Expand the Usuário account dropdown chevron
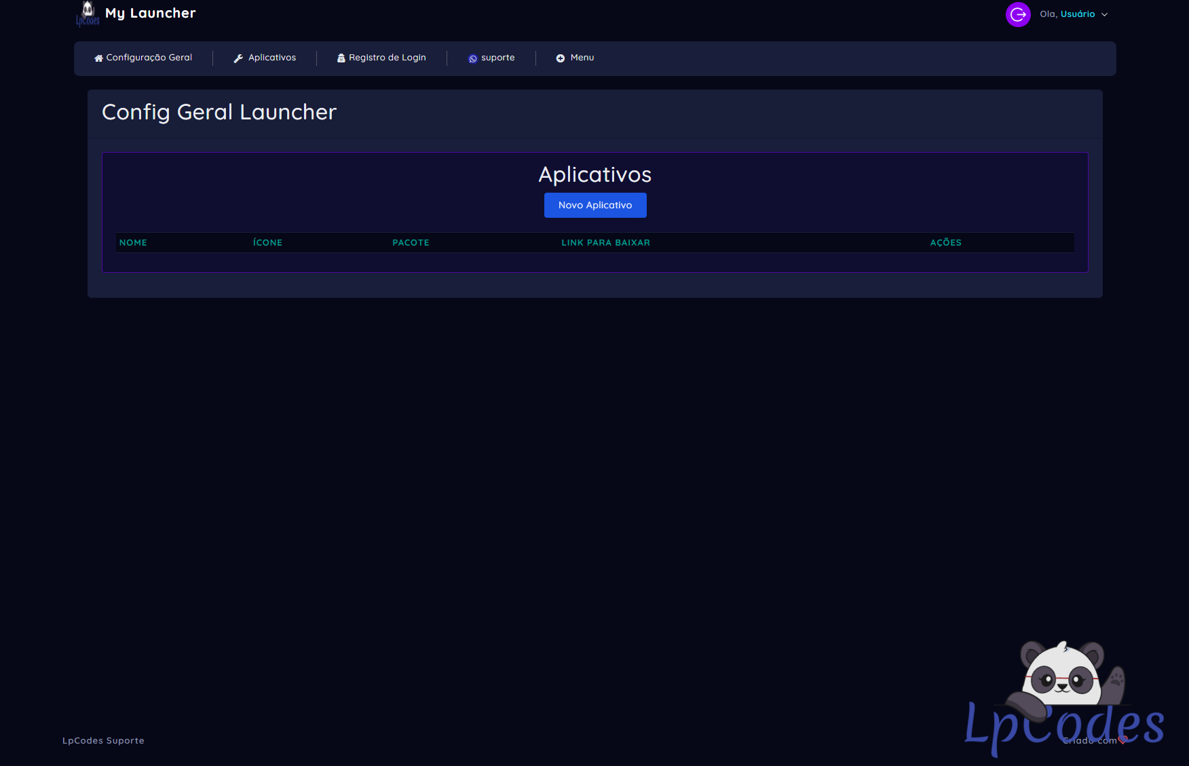Viewport: 1189px width, 766px height. click(x=1104, y=14)
